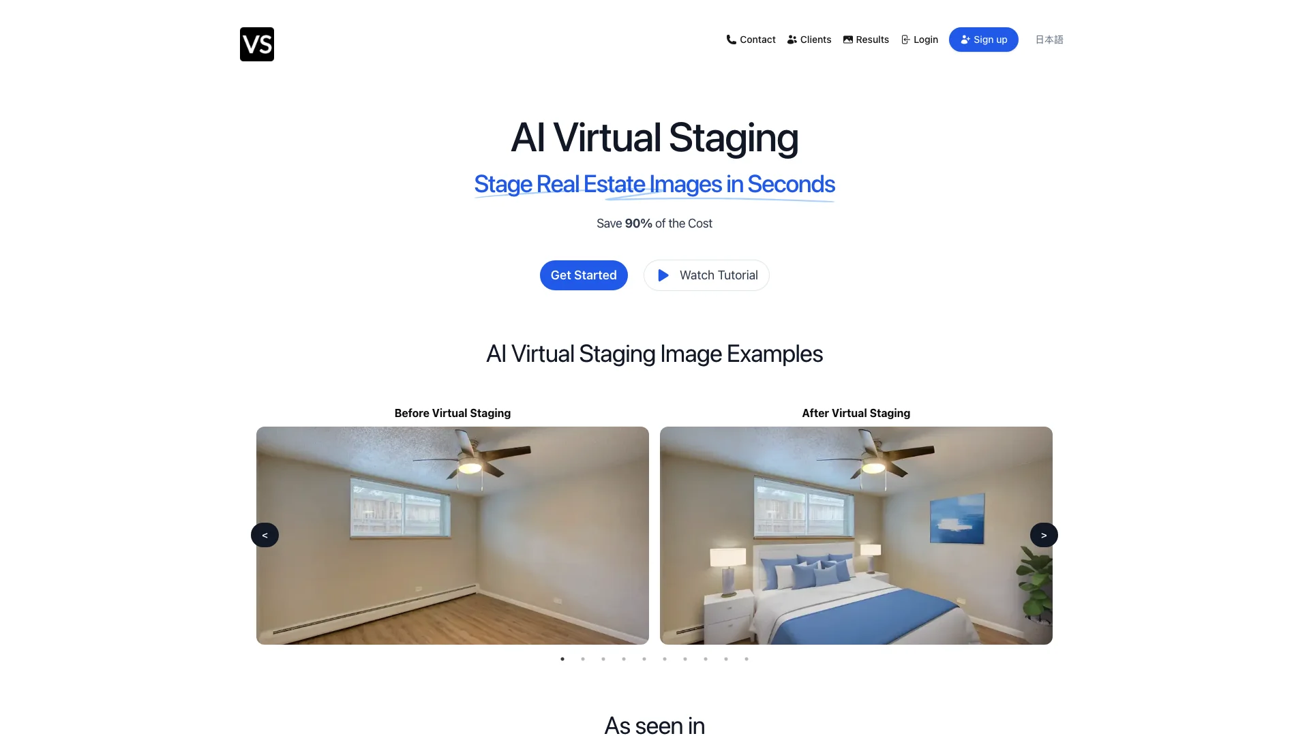Click the left arrow navigation icon
This screenshot has height=736, width=1309.
click(x=265, y=535)
